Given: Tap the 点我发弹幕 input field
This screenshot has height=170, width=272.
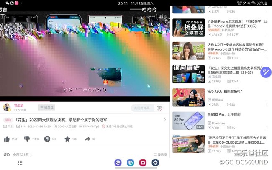Looking at the screenshot, I should pos(142,108).
